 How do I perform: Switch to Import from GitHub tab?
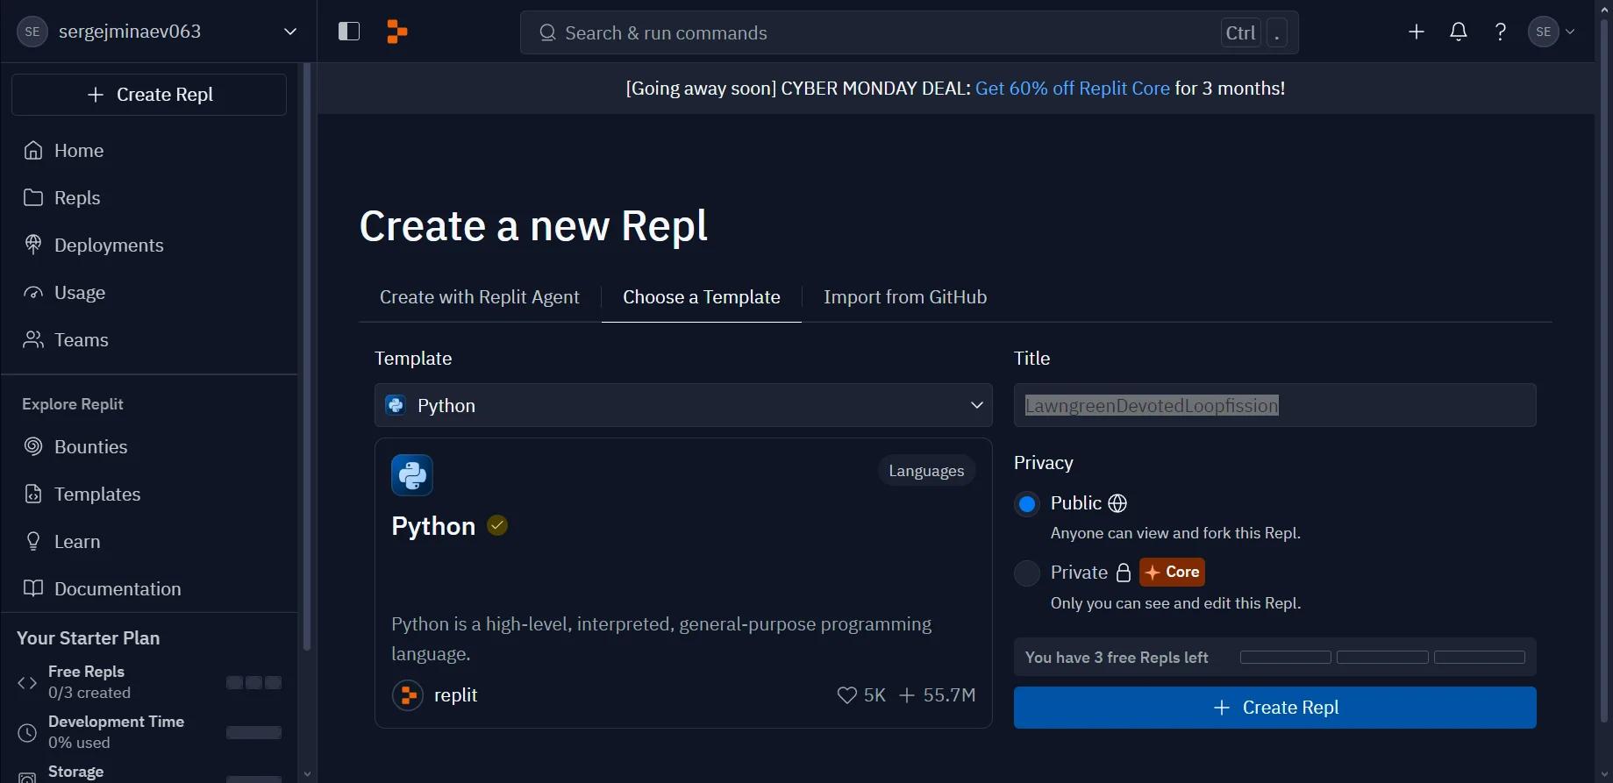coord(905,297)
